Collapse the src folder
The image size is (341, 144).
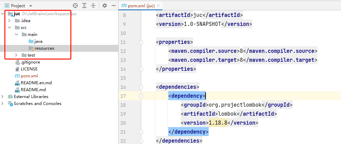point(9,28)
